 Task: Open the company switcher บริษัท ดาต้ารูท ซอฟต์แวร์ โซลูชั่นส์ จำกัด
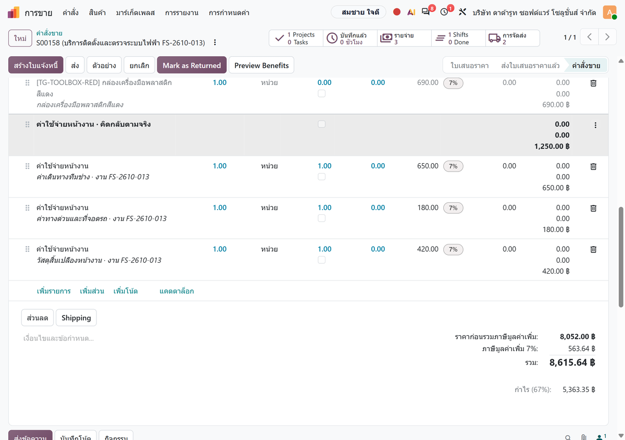(x=534, y=12)
